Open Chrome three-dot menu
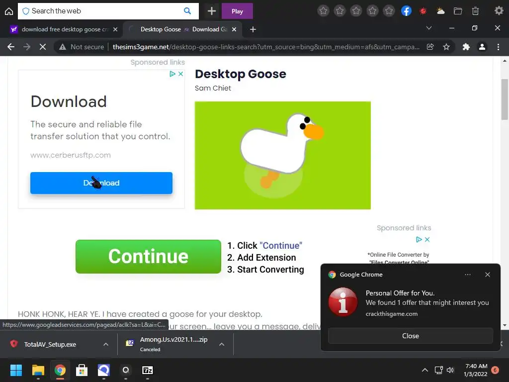 [x=498, y=47]
